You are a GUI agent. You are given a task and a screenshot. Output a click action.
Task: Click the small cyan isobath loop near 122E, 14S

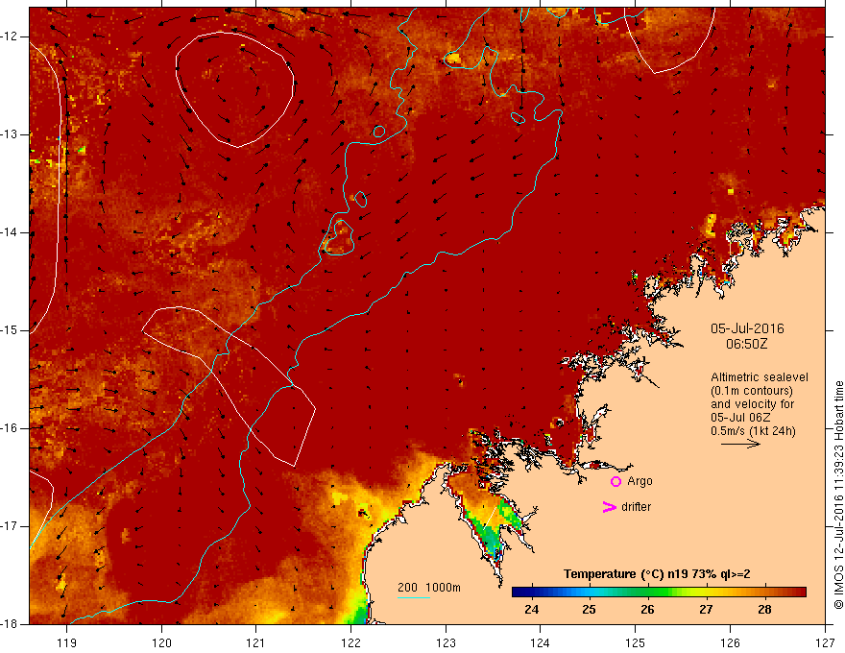(x=339, y=237)
